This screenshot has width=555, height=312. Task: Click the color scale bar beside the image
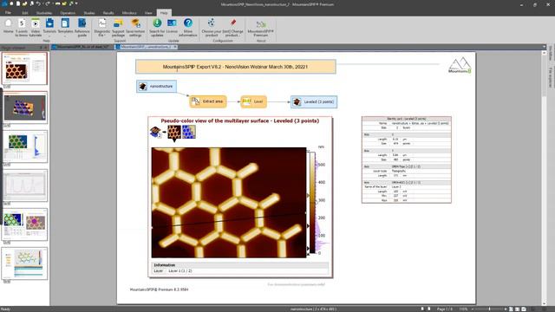(312, 202)
